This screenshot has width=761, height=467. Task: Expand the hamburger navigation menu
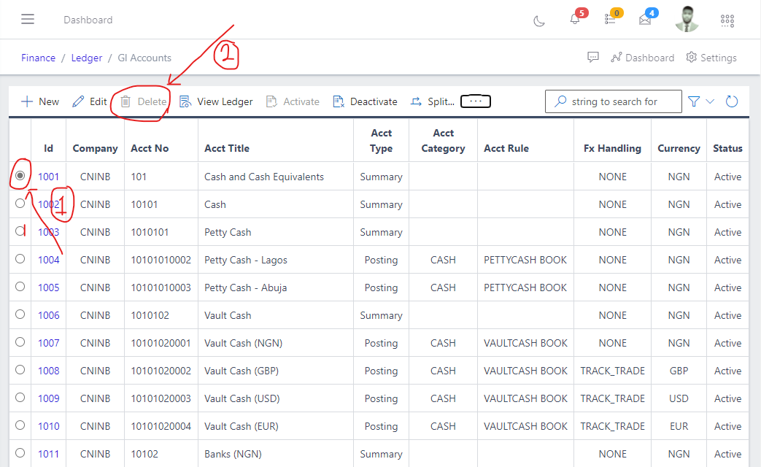28,19
